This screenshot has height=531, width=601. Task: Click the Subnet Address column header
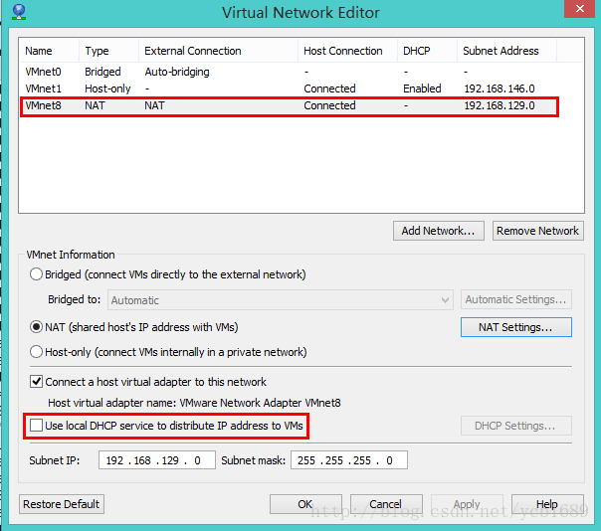coord(501,51)
